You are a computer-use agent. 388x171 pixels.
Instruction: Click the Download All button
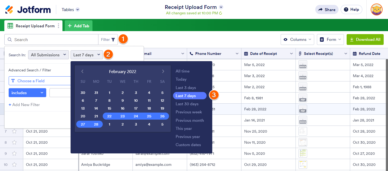point(365,40)
